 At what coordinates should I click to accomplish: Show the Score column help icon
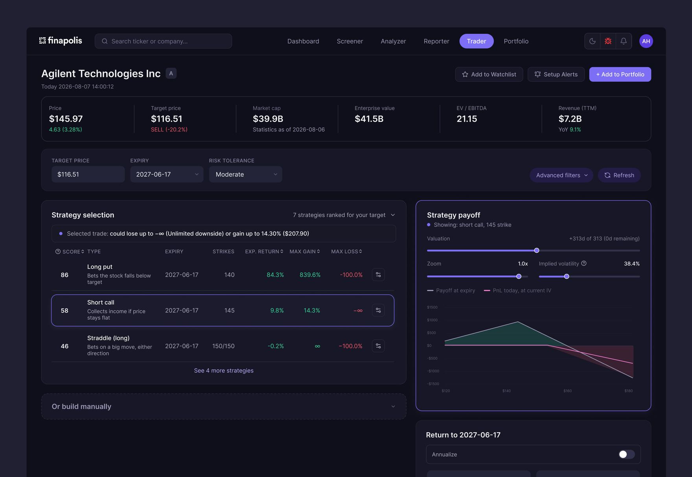[58, 252]
